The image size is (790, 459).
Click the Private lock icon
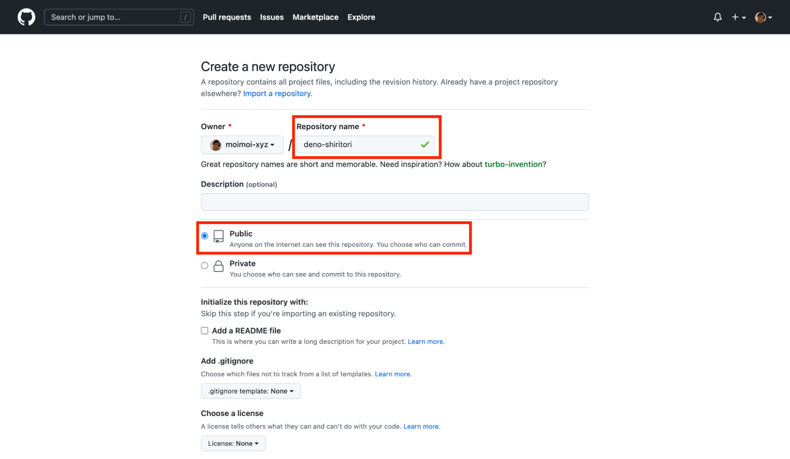219,266
